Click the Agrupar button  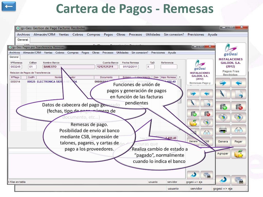[x=223, y=154]
